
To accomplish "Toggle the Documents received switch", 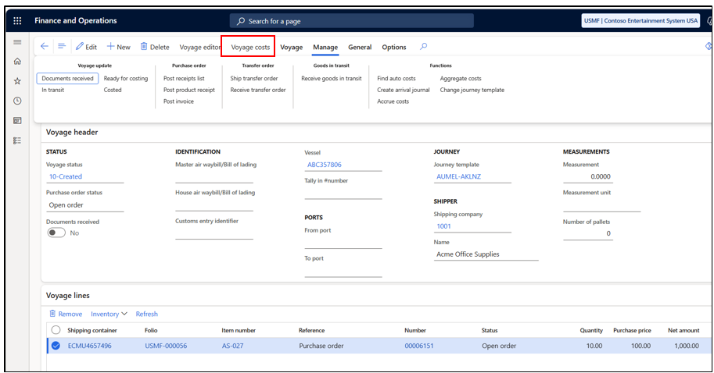I will [x=56, y=233].
